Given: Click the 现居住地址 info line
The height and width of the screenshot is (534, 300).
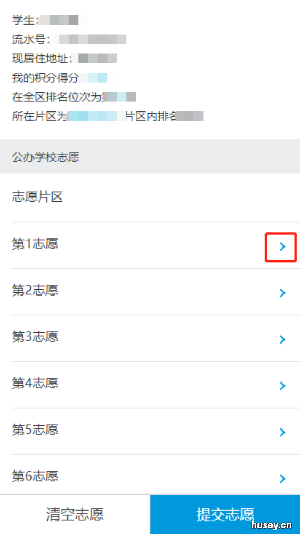Looking at the screenshot, I should tap(64, 59).
